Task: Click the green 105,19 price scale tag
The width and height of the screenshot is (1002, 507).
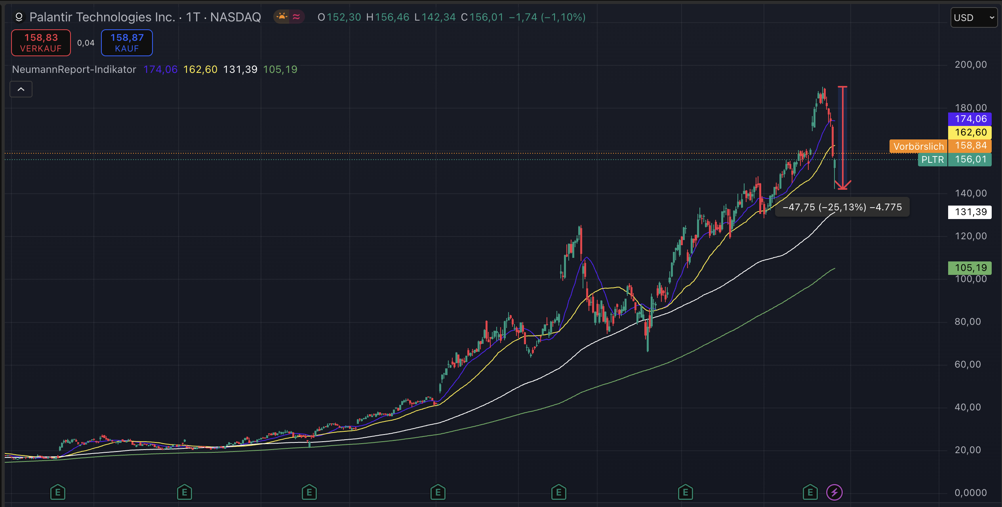Action: point(970,268)
